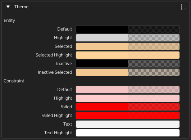Open Entity Inactive color swatch

coord(128,64)
